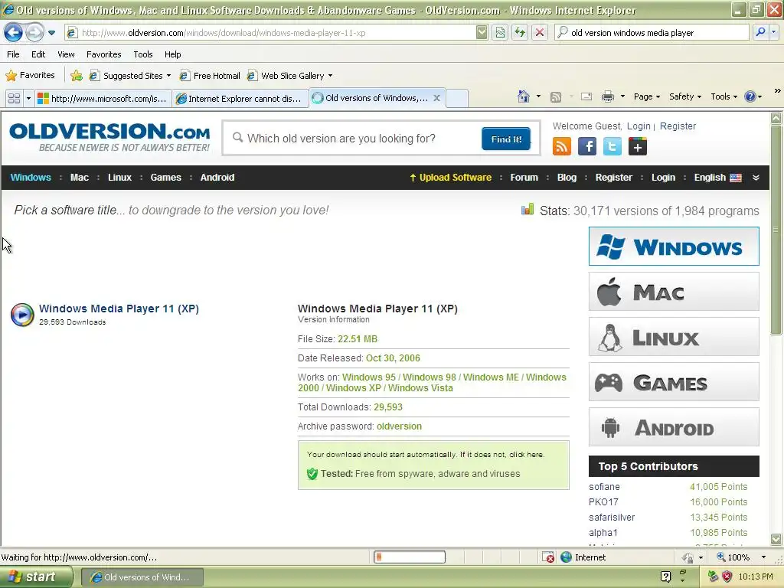Open the Safety command bar menu
This screenshot has width=784, height=588.
tap(685, 96)
